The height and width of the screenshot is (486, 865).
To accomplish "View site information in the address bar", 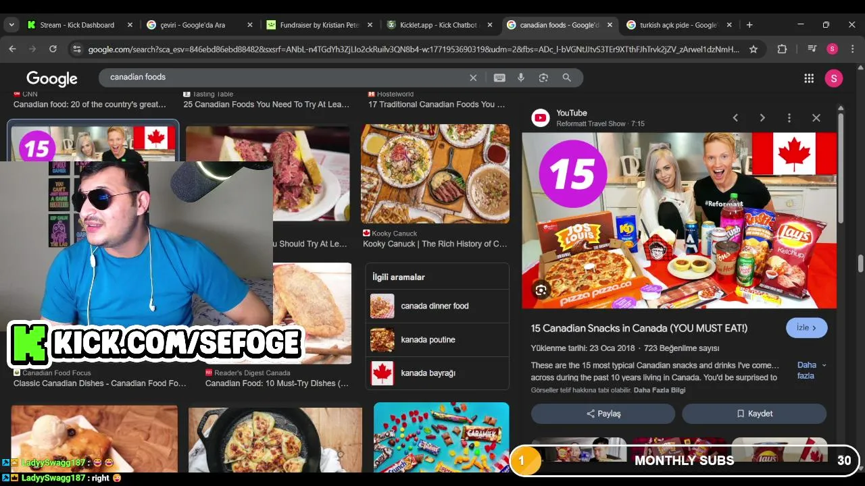I will pos(76,49).
